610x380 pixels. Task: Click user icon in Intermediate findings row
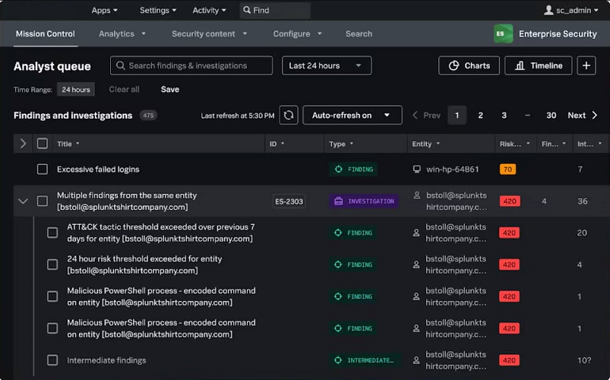click(416, 360)
